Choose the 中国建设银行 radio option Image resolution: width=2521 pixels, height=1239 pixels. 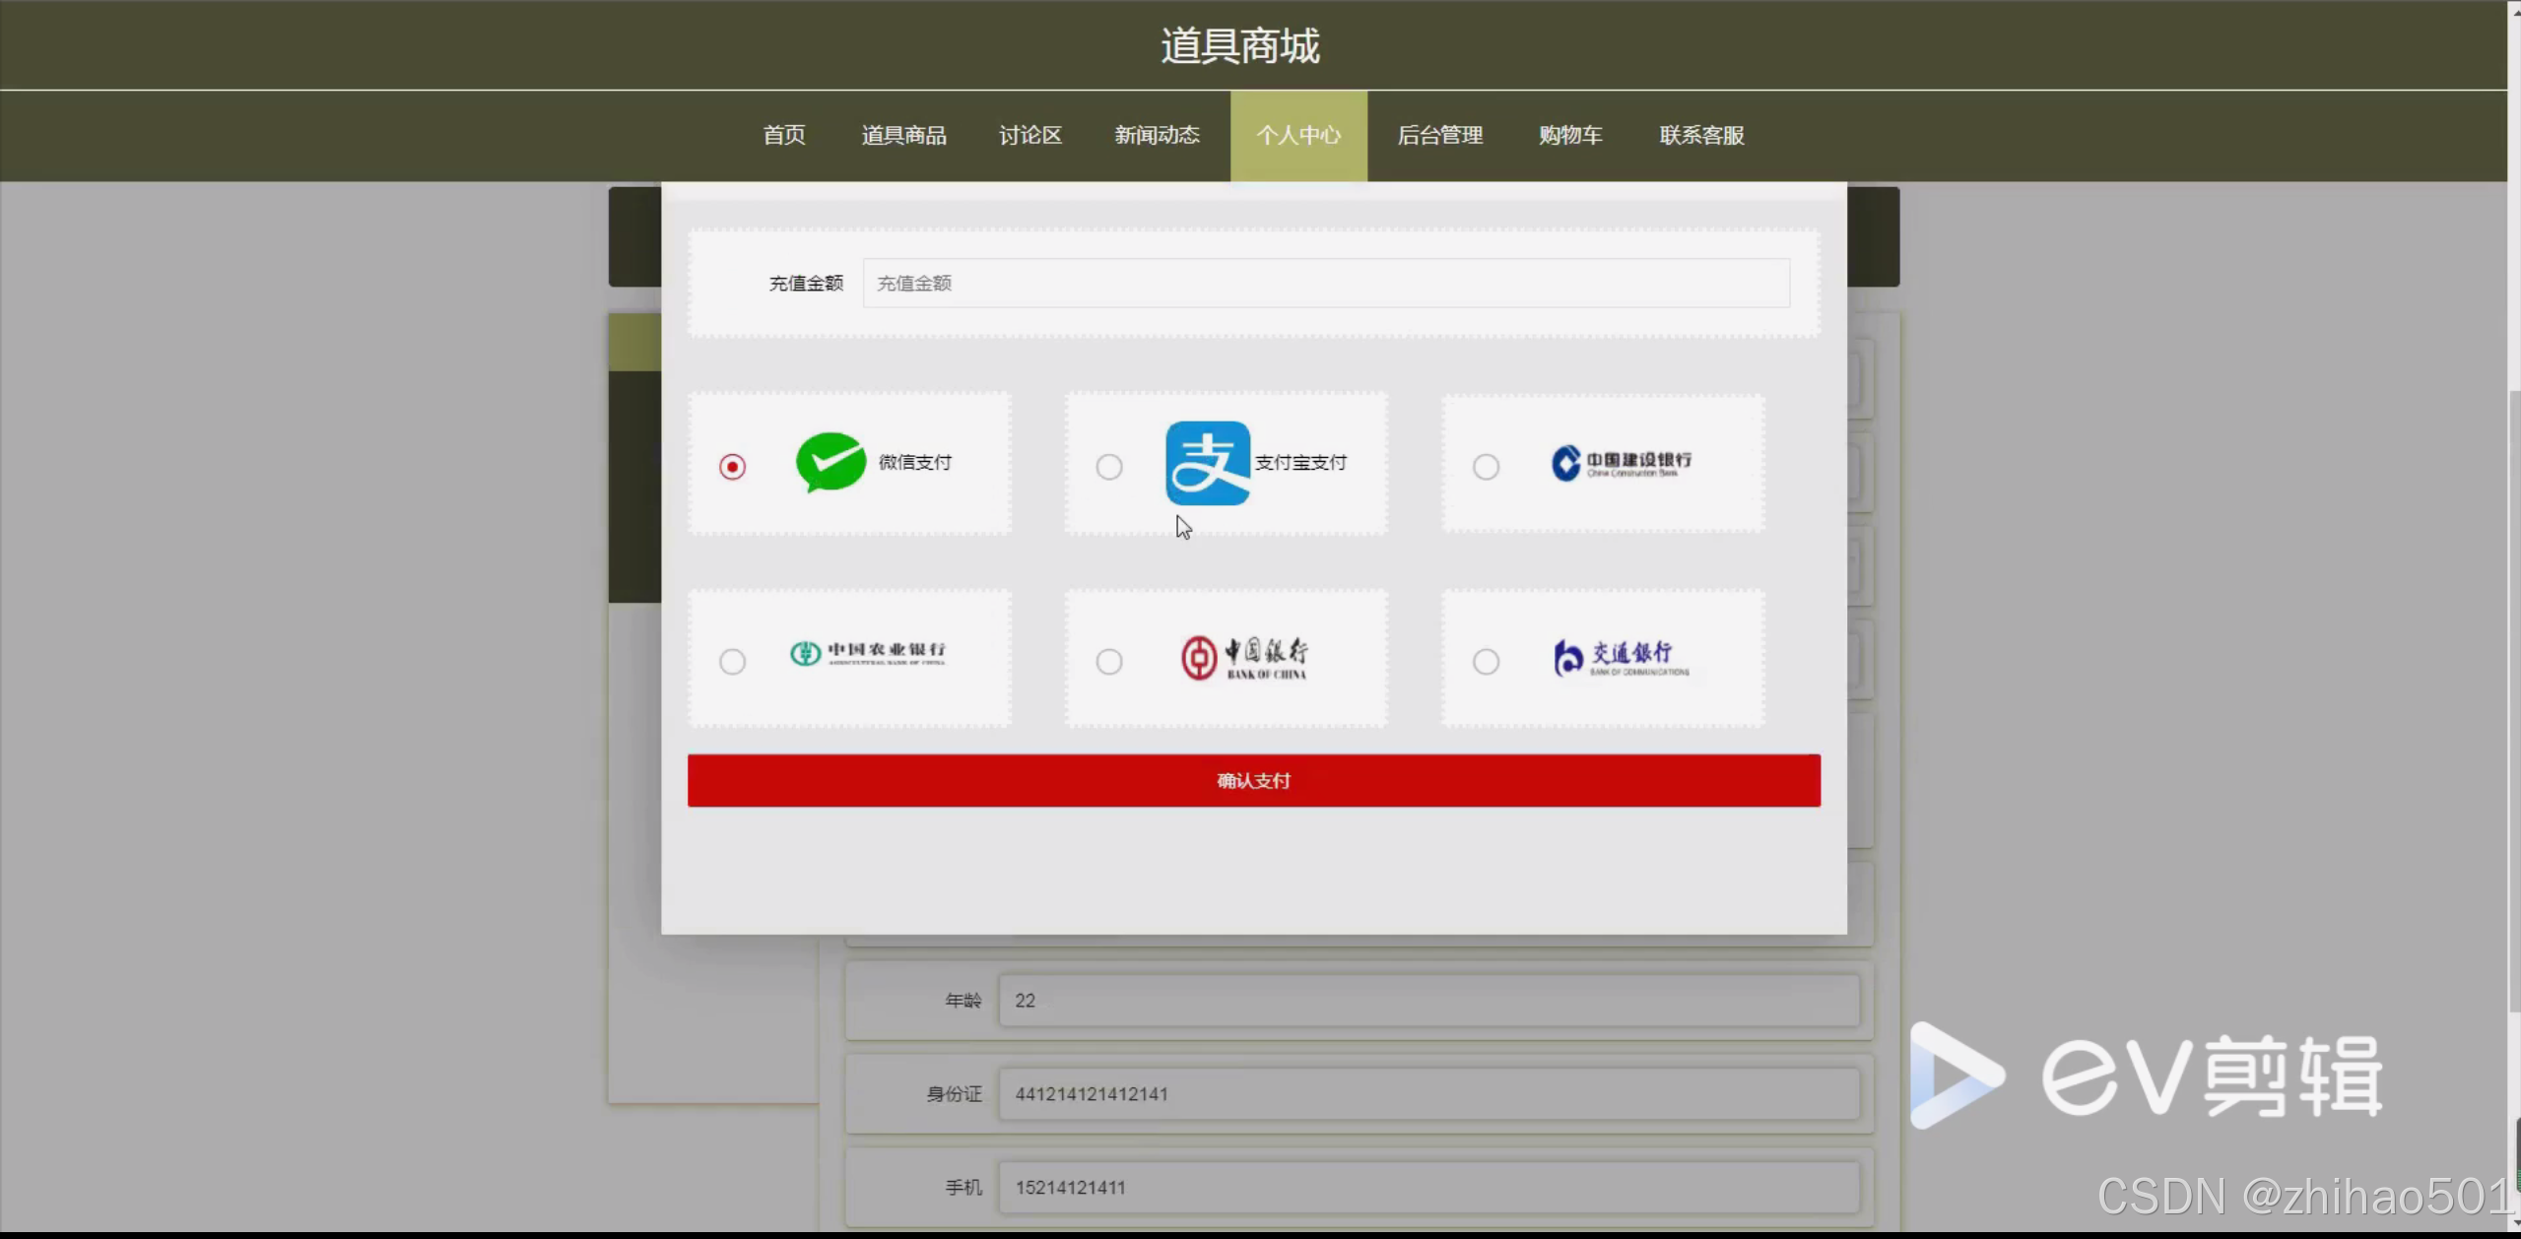(1486, 466)
